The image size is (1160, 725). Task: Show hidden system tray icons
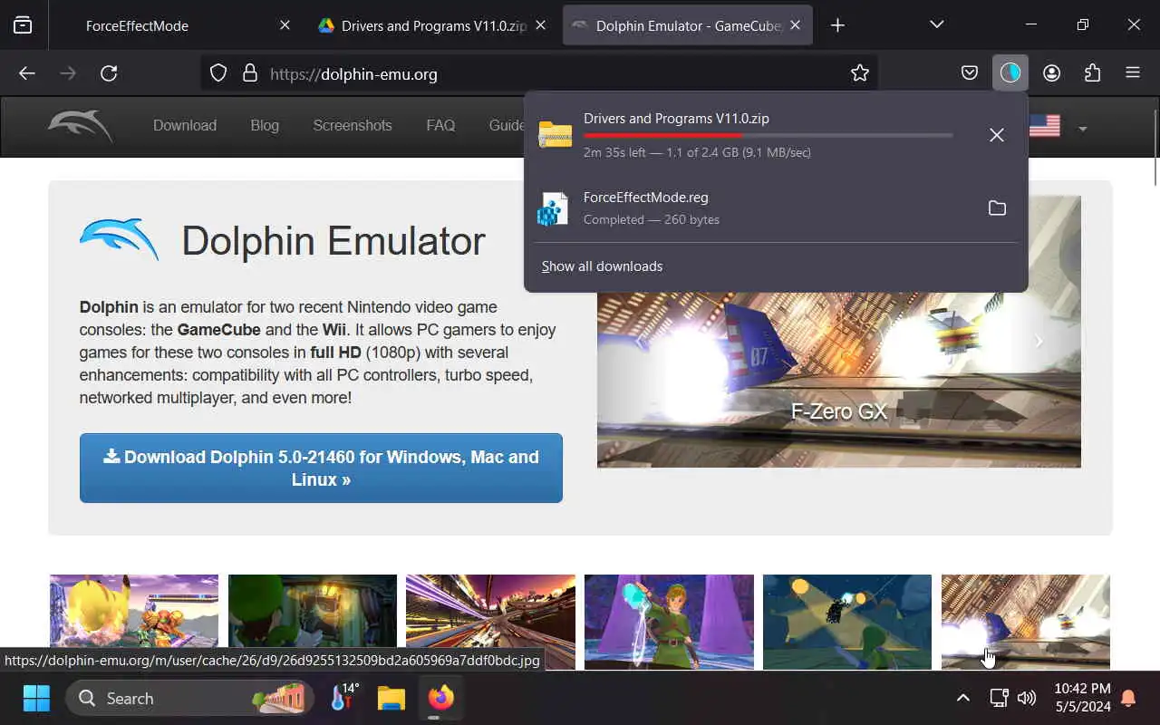pos(963,698)
